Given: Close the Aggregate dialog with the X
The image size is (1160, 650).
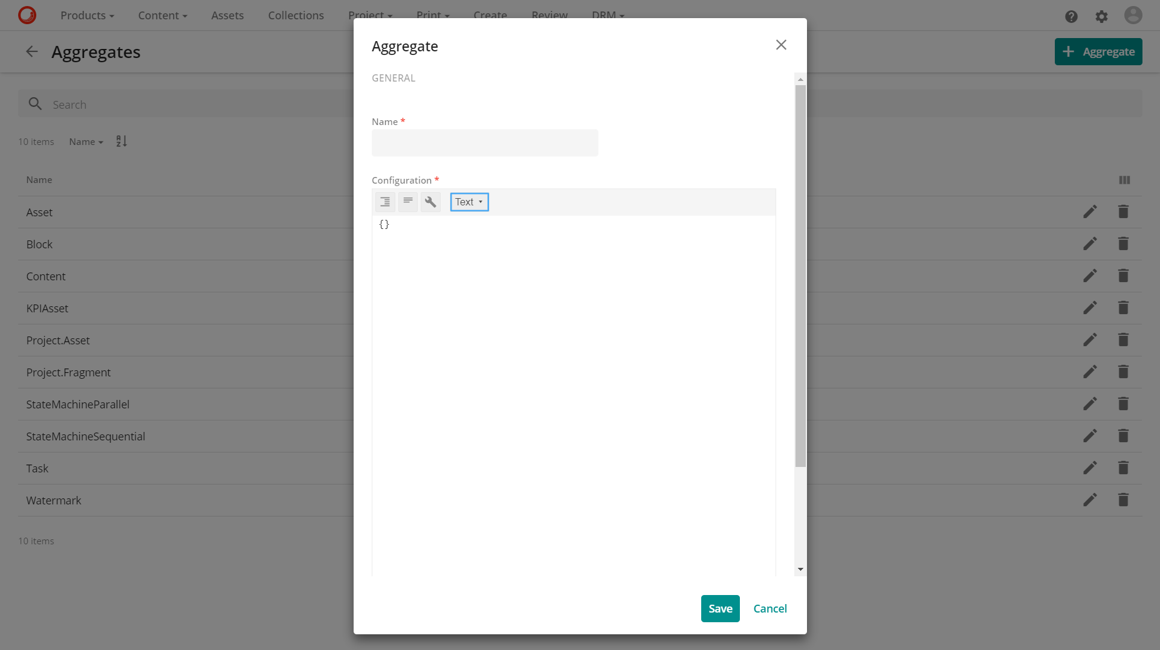Looking at the screenshot, I should pos(781,45).
